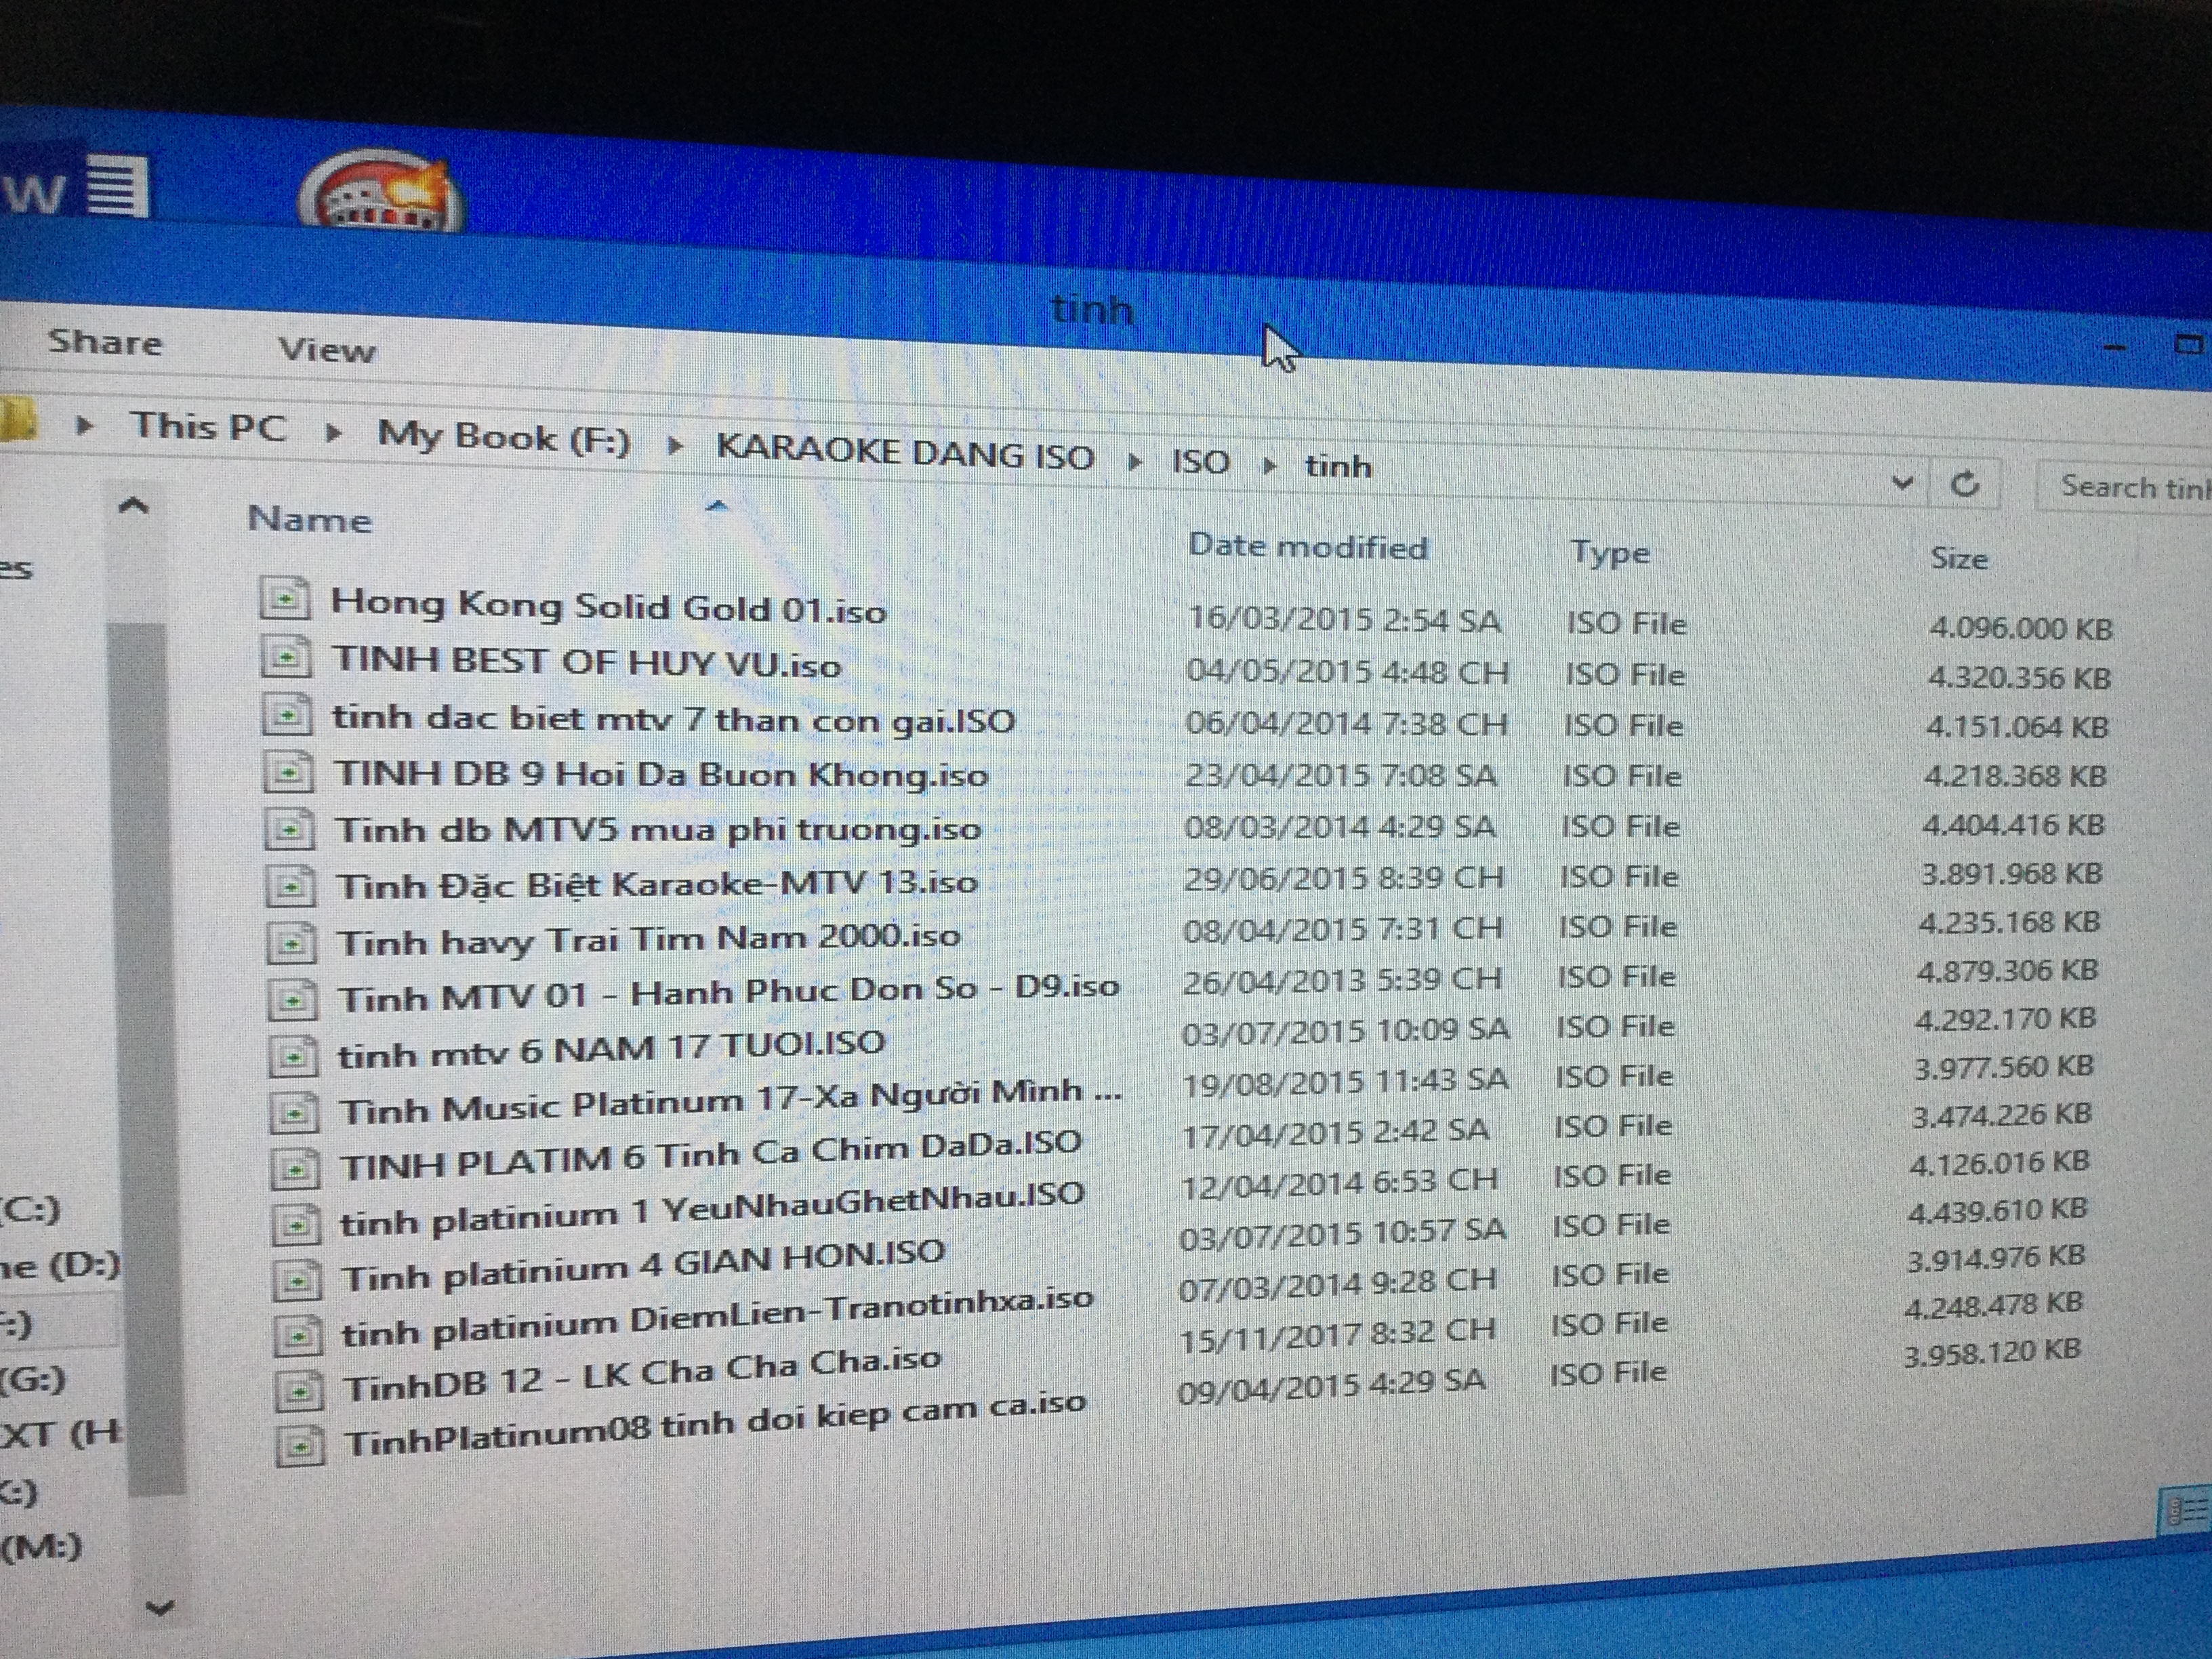Click size value 4.879.306 KB

(2008, 970)
